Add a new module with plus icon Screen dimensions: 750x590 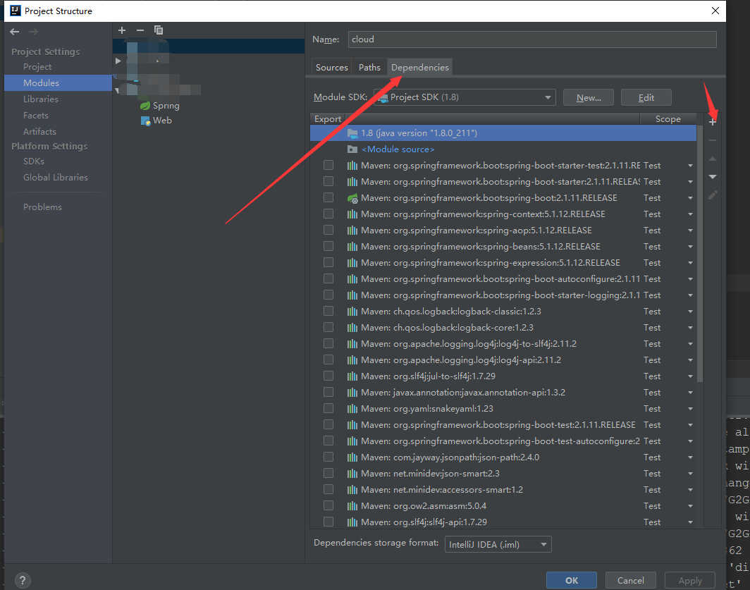(122, 30)
